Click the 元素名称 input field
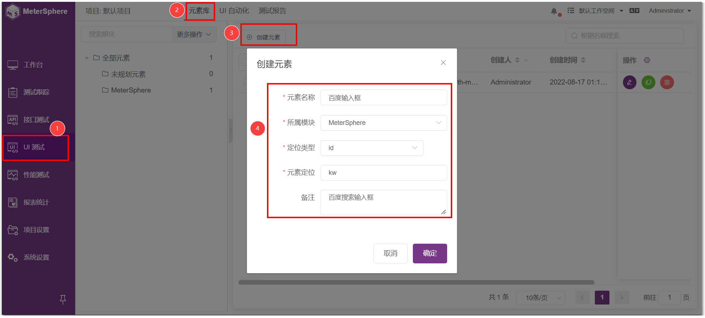Viewport: 705px width, 318px height. tap(384, 98)
